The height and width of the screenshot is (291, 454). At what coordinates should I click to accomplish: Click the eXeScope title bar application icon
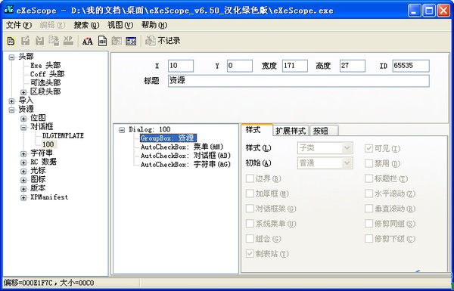point(9,10)
